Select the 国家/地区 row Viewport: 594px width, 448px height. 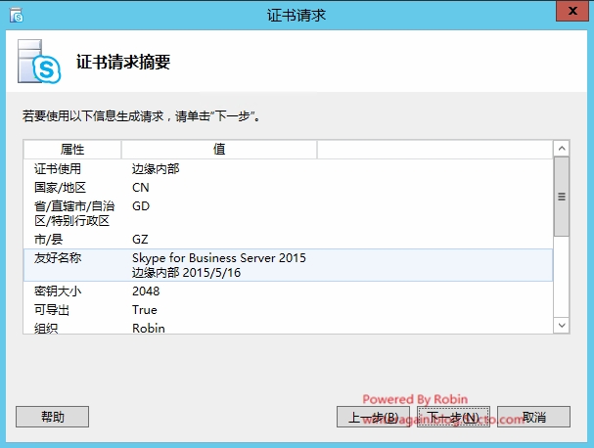click(x=289, y=188)
